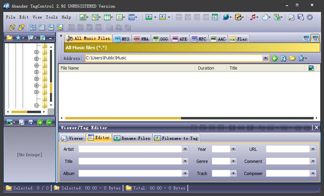Click the file list horizontal scrollbar thumb
The width and height of the screenshot is (324, 196).
(123, 118)
